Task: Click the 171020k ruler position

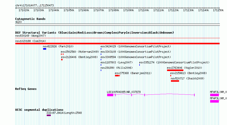Action: (24, 10)
